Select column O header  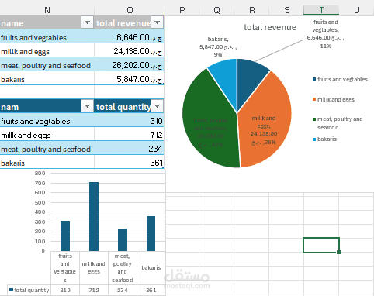tap(130, 10)
